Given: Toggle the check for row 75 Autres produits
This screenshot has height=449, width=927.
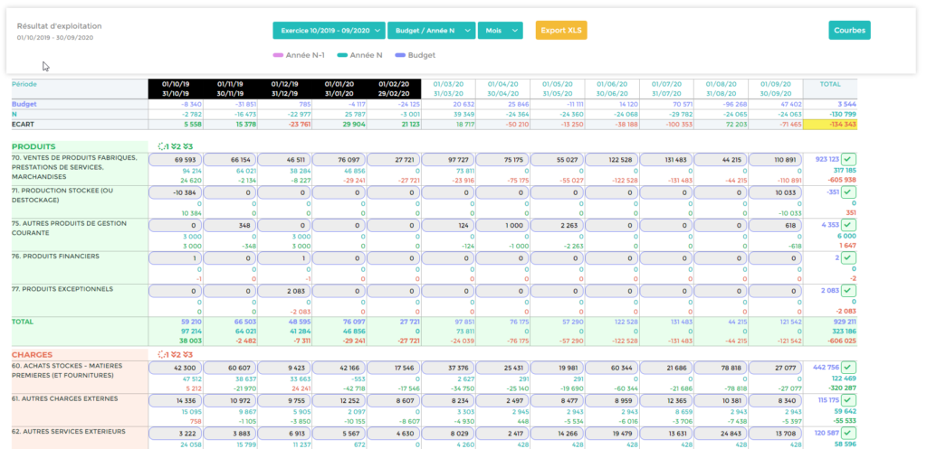Looking at the screenshot, I should [849, 225].
